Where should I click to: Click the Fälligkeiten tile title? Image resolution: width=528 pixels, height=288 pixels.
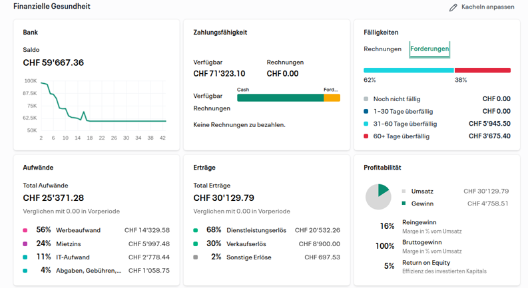coord(381,33)
